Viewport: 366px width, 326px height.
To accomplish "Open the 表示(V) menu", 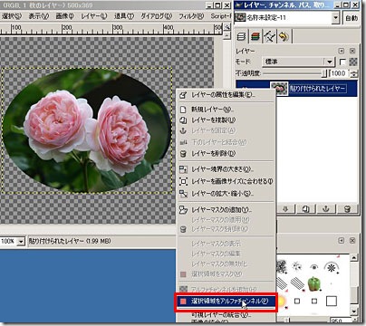I will click(x=39, y=16).
